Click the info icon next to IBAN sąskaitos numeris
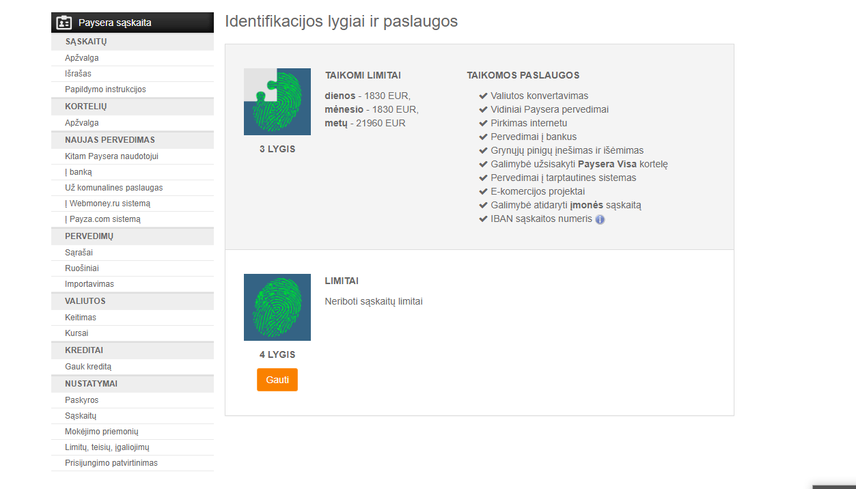The height and width of the screenshot is (489, 856). pyautogui.click(x=600, y=219)
